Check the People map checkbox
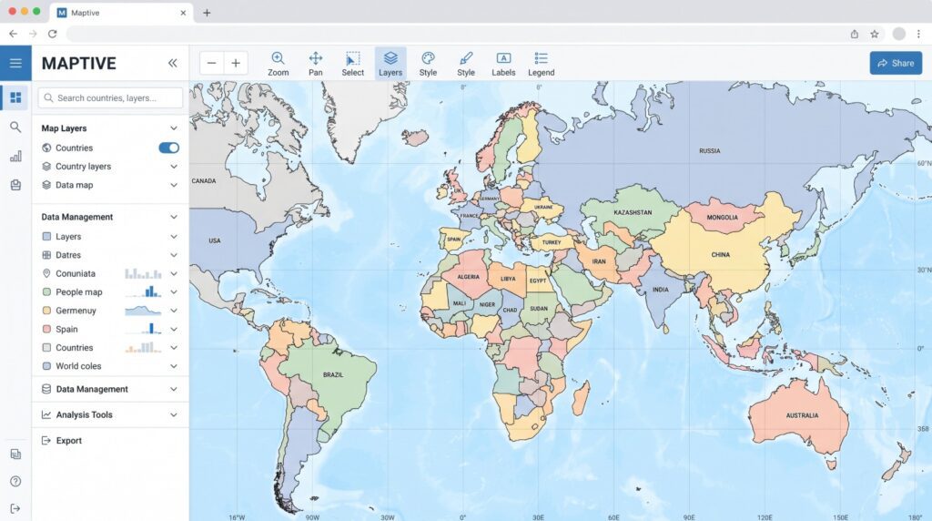932x521 pixels. click(46, 292)
